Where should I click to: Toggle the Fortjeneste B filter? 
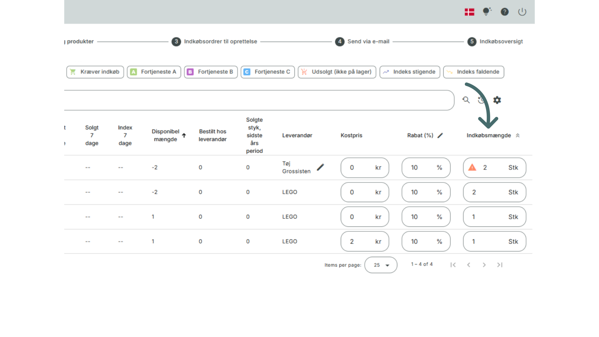tap(211, 72)
